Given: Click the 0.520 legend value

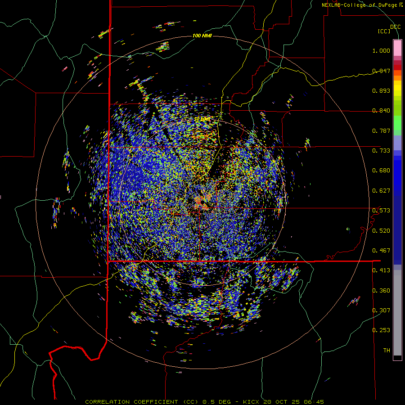Looking at the screenshot, I should [381, 231].
